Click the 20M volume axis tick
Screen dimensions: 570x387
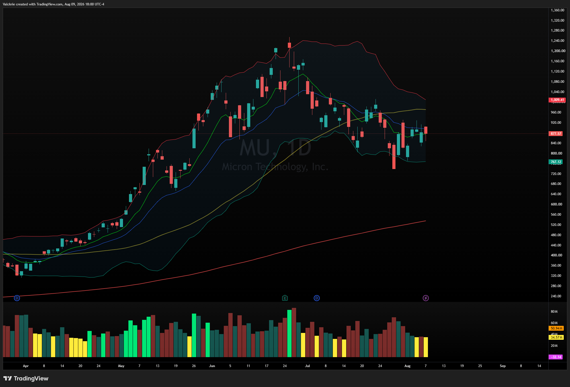point(554,346)
